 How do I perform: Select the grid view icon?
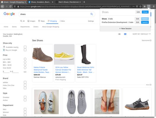(x=125, y=34)
